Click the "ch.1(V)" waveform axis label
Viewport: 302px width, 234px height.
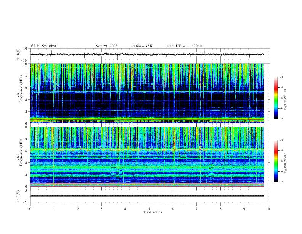tap(18, 54)
